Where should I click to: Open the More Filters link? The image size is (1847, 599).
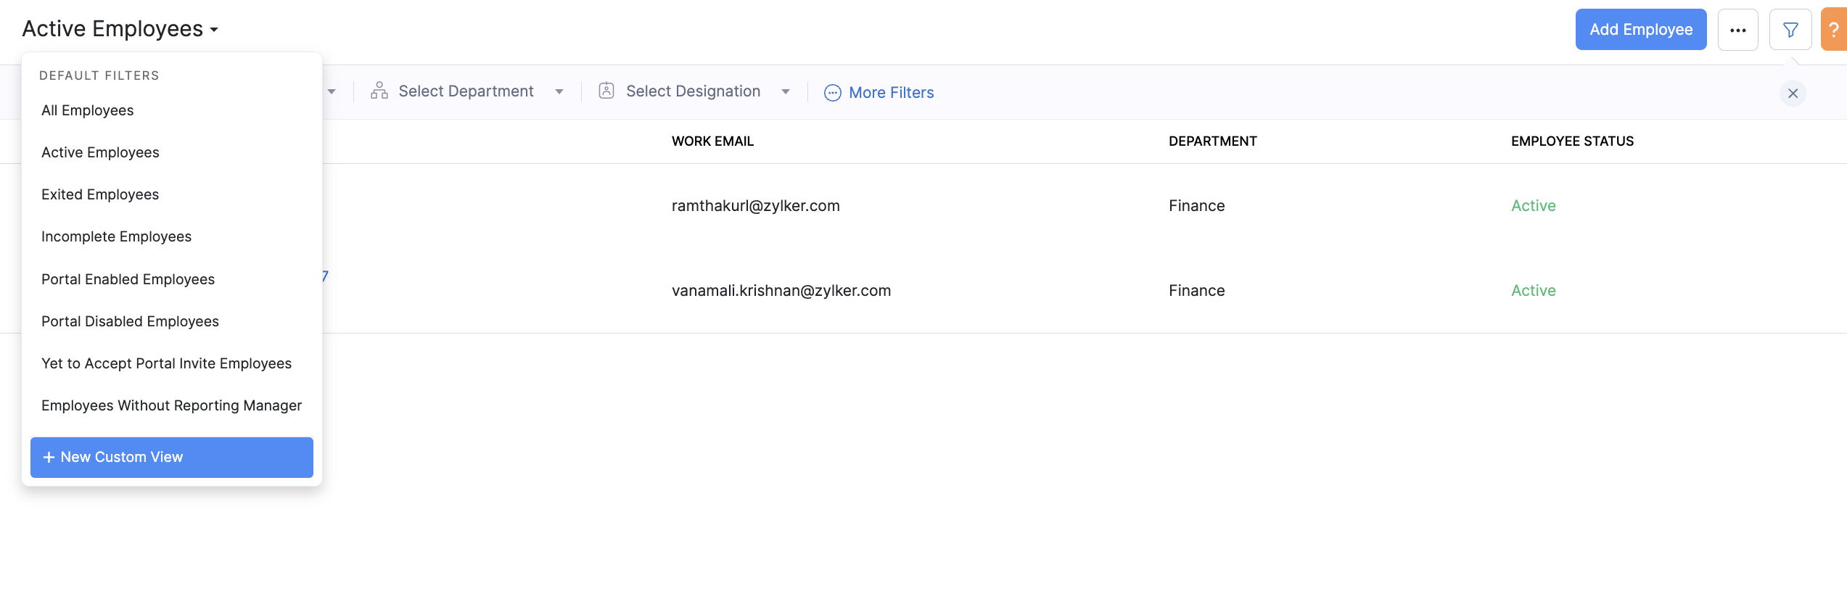coord(891,93)
